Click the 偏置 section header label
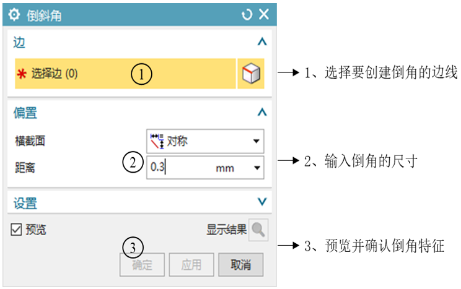Screen dimensions: 461x289 tap(25, 113)
